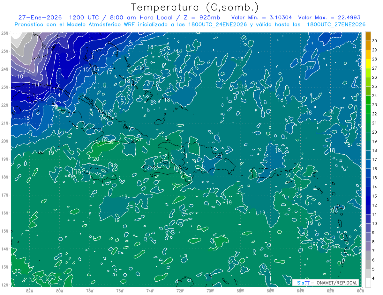Click the white legend swatch below 4

(x=368, y=283)
